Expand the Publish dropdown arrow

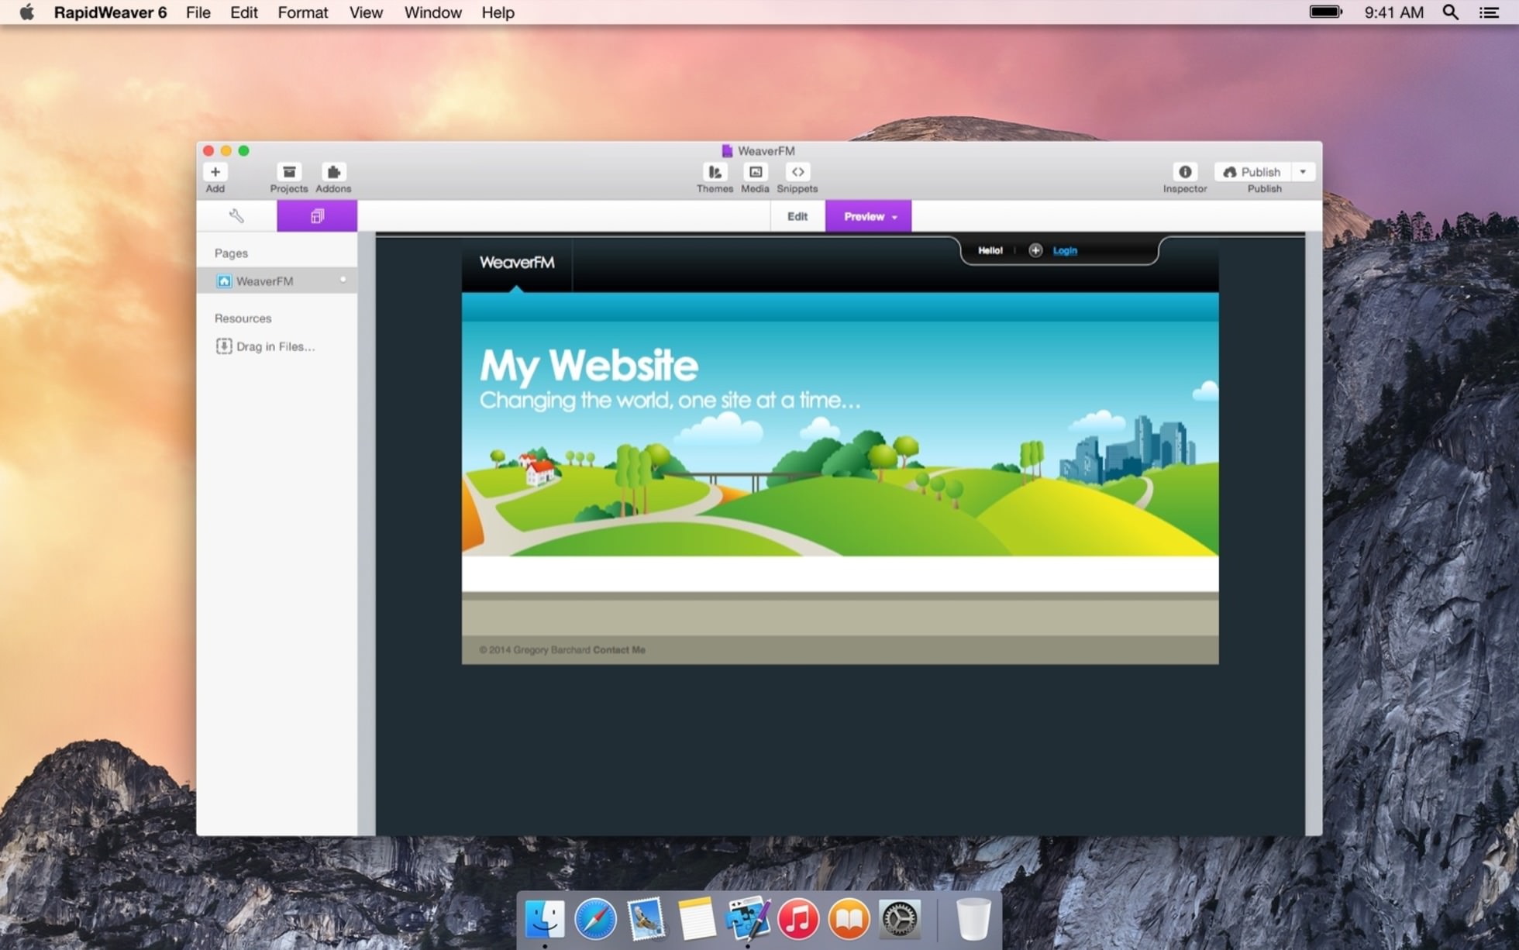(1303, 172)
